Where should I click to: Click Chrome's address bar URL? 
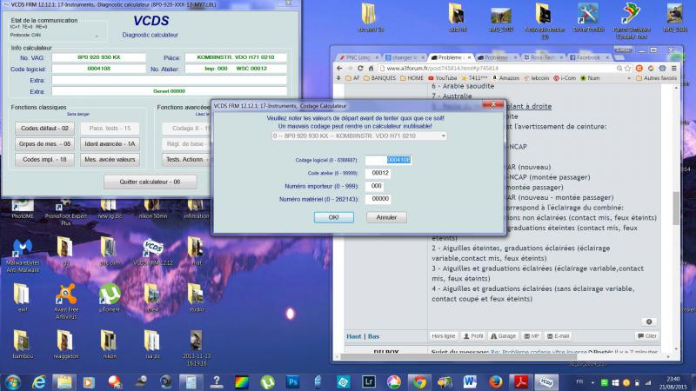pos(442,69)
